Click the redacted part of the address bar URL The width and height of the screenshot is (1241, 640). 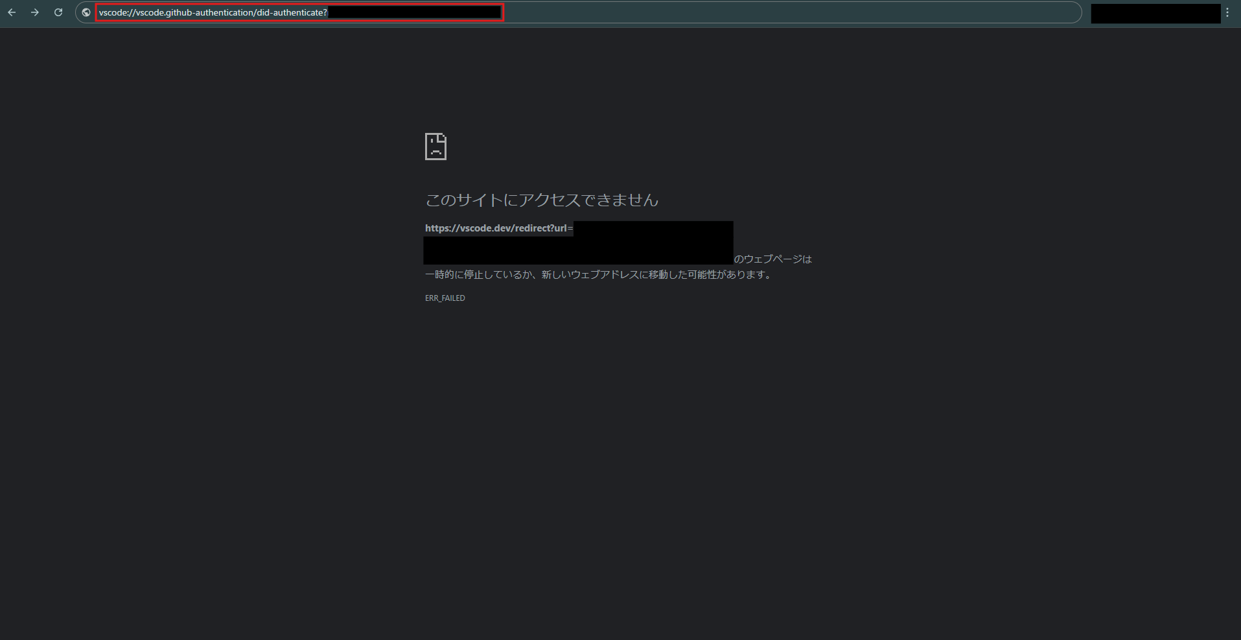(415, 12)
